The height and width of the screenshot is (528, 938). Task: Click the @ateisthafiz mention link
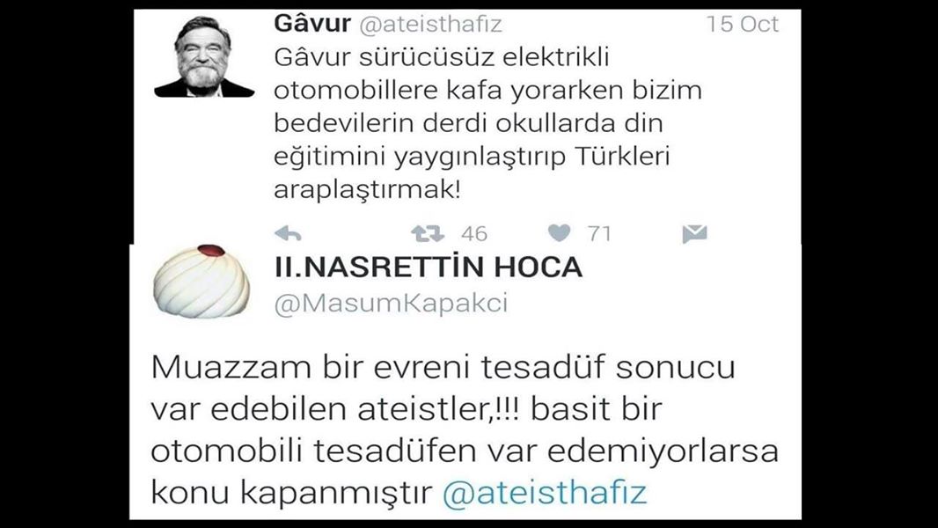tap(545, 494)
